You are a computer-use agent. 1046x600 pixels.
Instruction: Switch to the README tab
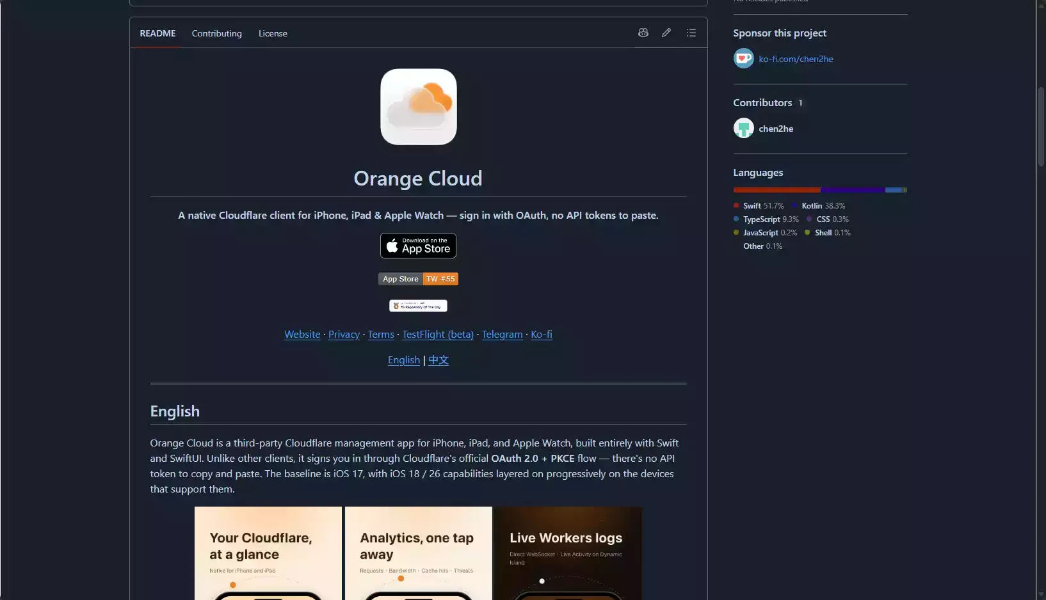pos(157,33)
